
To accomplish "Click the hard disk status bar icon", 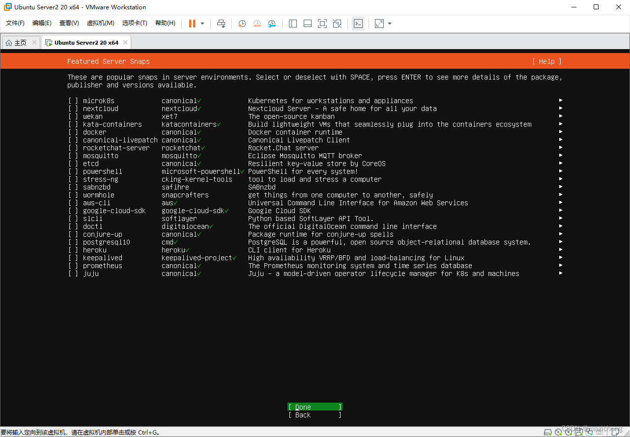I will point(548,433).
